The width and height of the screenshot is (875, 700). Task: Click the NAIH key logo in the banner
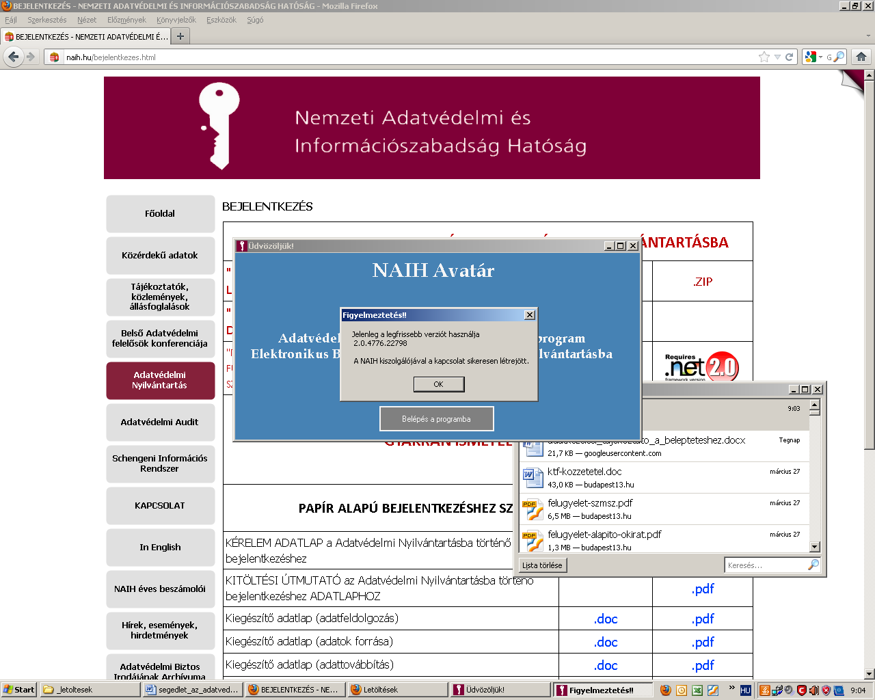pos(218,126)
